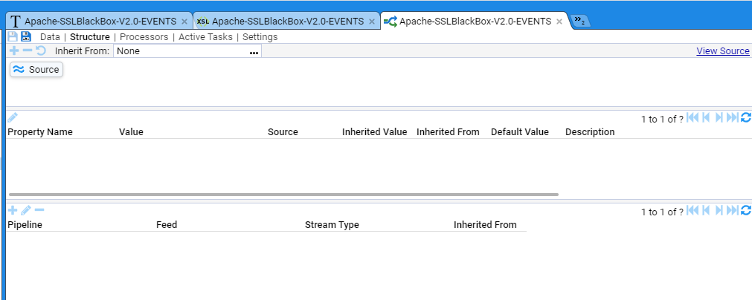Screen dimensions: 752x300
Task: Click the remove element minus icon
Action: pos(28,50)
